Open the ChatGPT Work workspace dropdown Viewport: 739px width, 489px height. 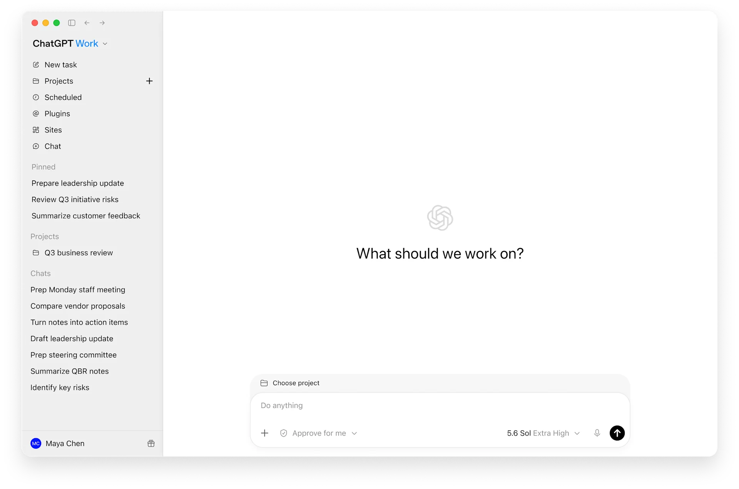coord(70,43)
